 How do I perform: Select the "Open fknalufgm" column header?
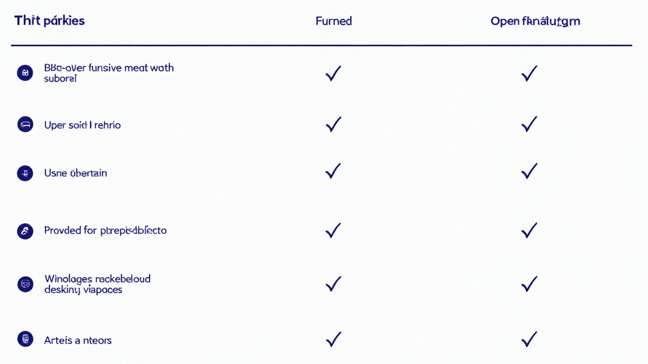click(535, 21)
